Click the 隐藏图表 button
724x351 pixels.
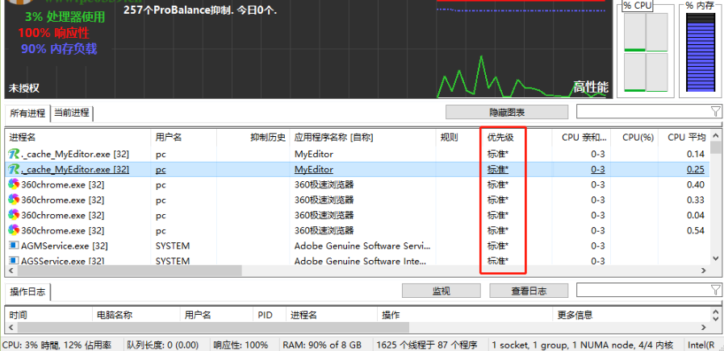pos(507,112)
